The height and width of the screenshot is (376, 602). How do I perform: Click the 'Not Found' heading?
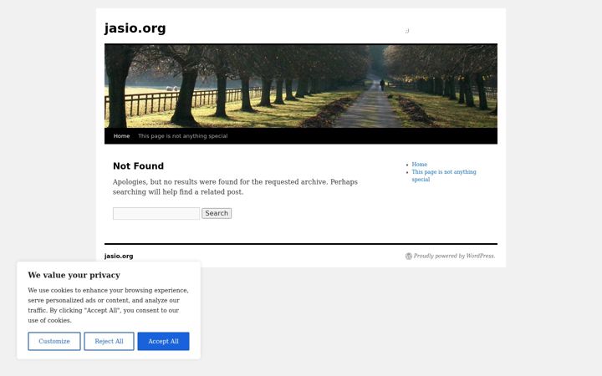(138, 166)
